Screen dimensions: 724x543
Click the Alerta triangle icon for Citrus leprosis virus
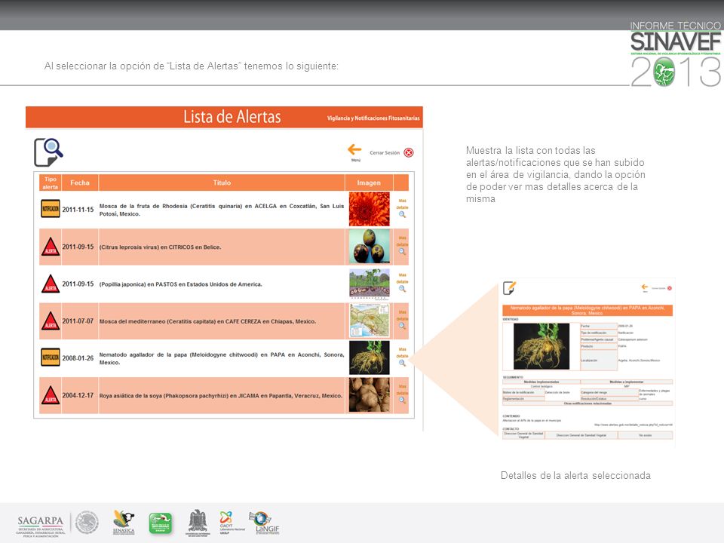[x=51, y=247]
